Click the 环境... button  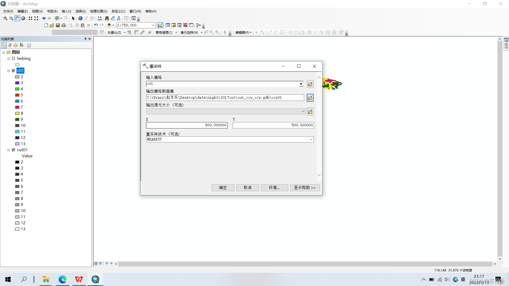[x=274, y=187]
